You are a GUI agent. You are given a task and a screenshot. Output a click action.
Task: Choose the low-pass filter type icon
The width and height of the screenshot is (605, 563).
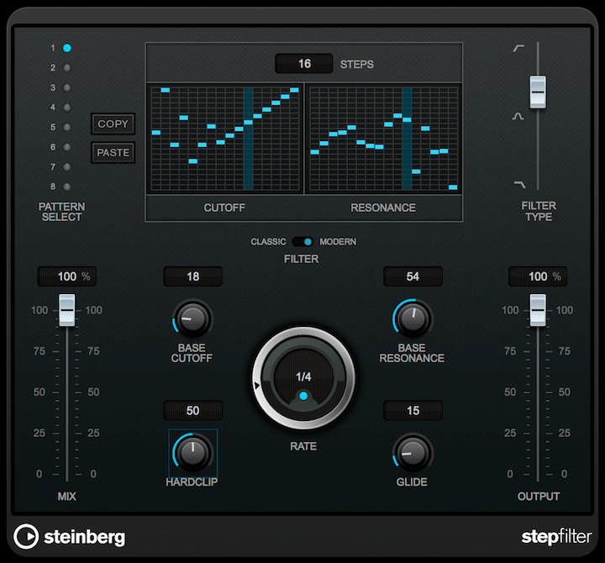pos(520,185)
